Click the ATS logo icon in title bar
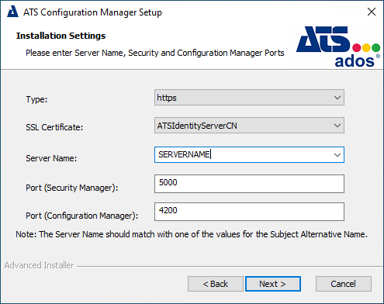Screen dimensions: 384x304 click(12, 12)
